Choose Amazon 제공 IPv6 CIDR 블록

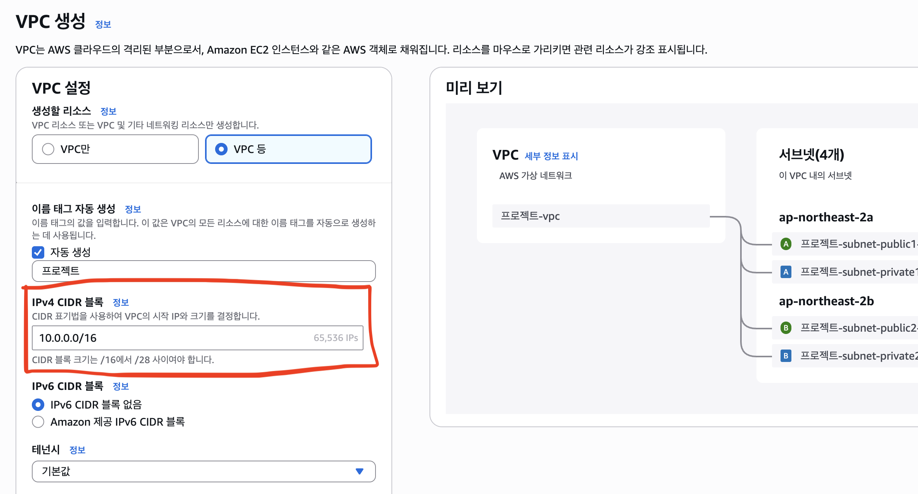click(38, 422)
